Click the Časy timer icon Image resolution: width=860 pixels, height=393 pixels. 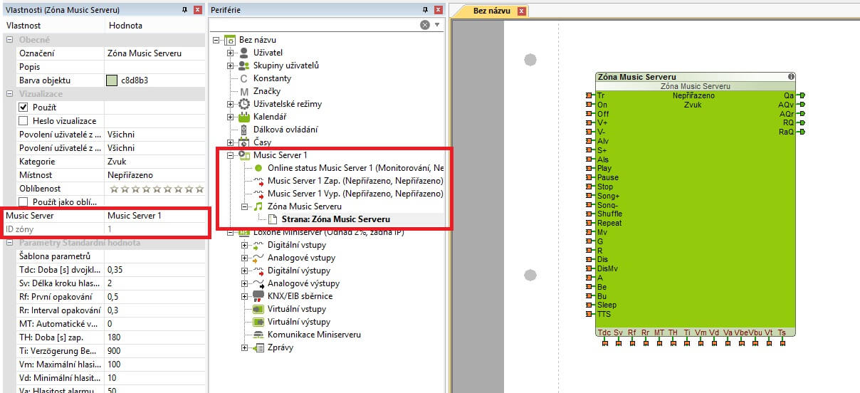[x=244, y=142]
